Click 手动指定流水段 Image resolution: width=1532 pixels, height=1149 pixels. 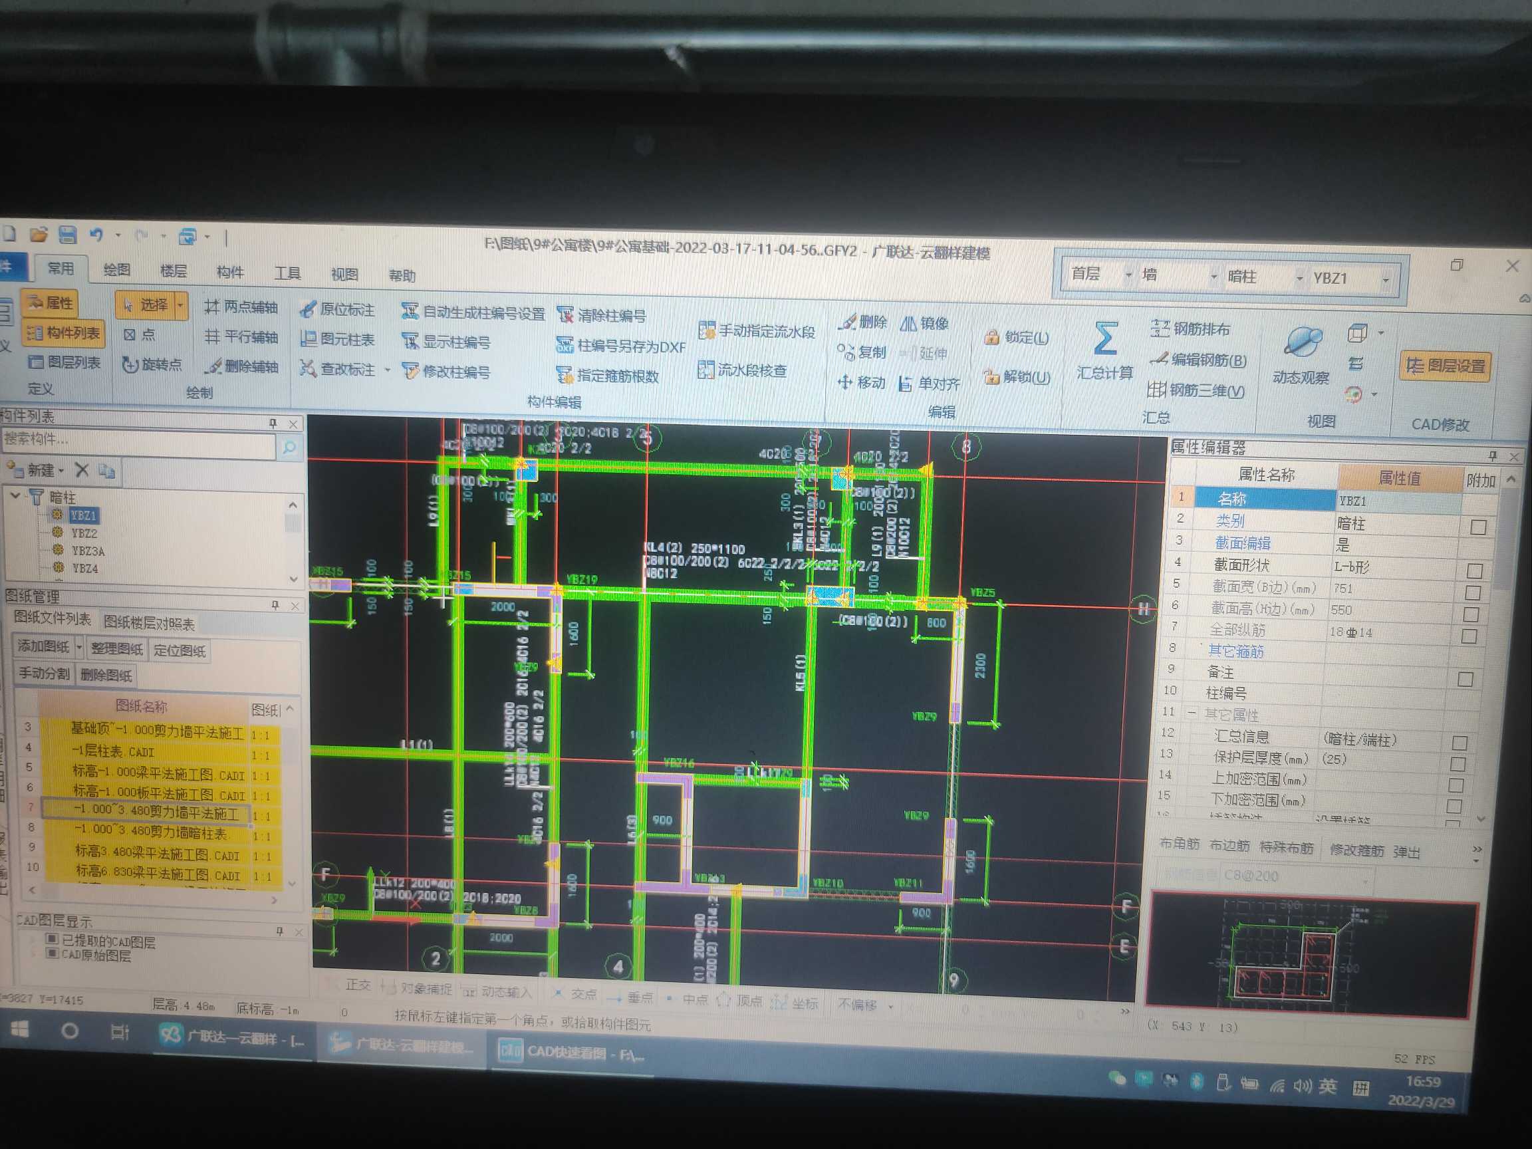(x=757, y=331)
